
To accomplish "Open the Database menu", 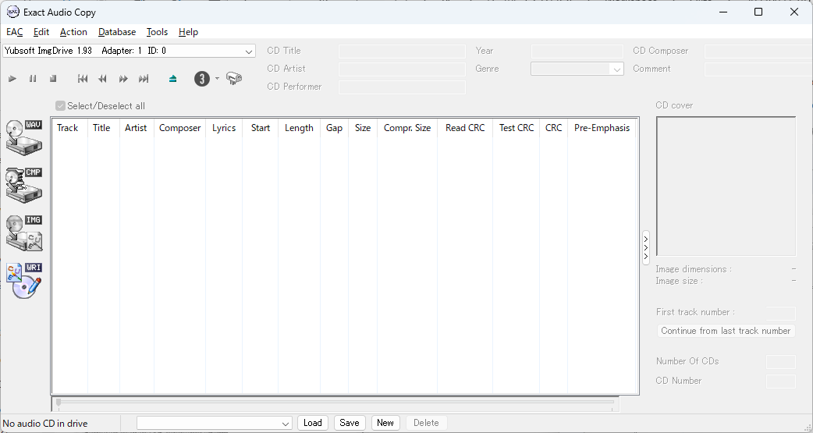I will click(117, 32).
